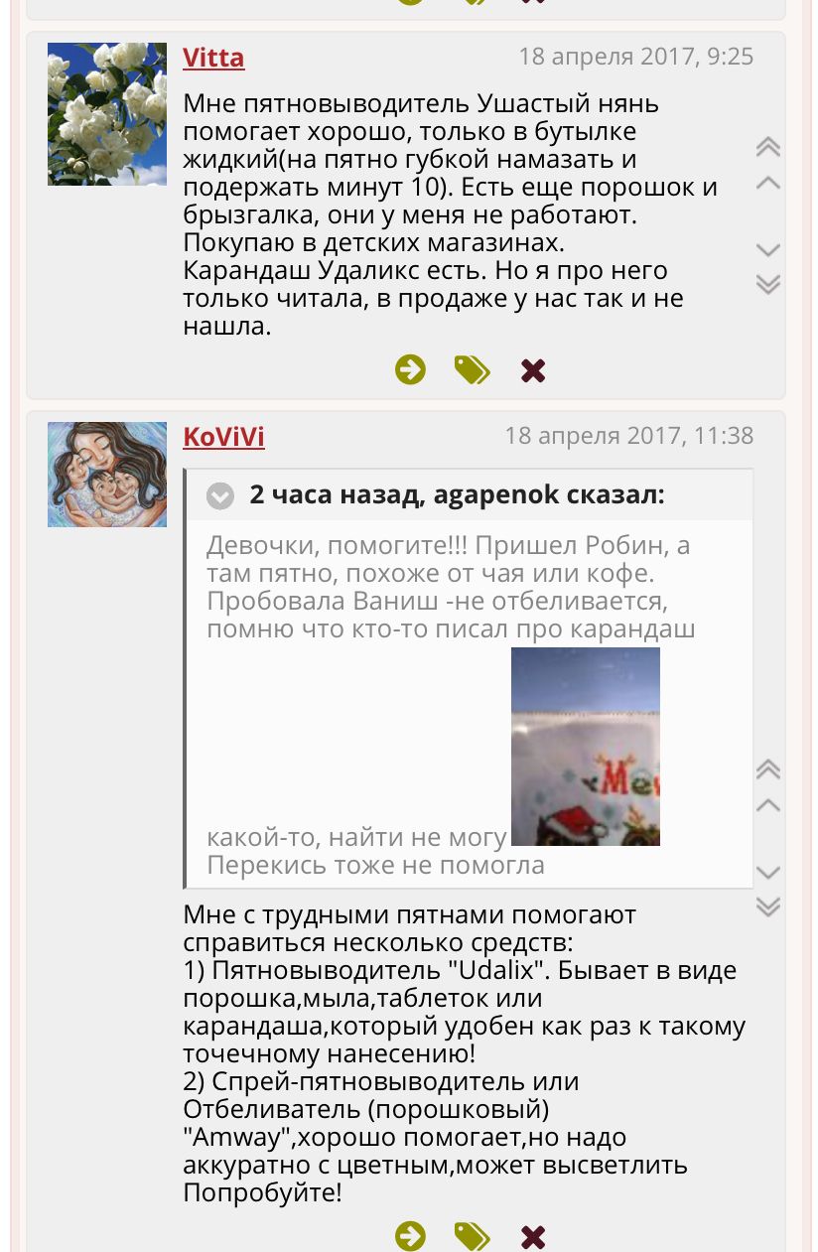This screenshot has height=1252, width=818.
Task: Collapse the quoted agapenok message
Action: (x=220, y=495)
